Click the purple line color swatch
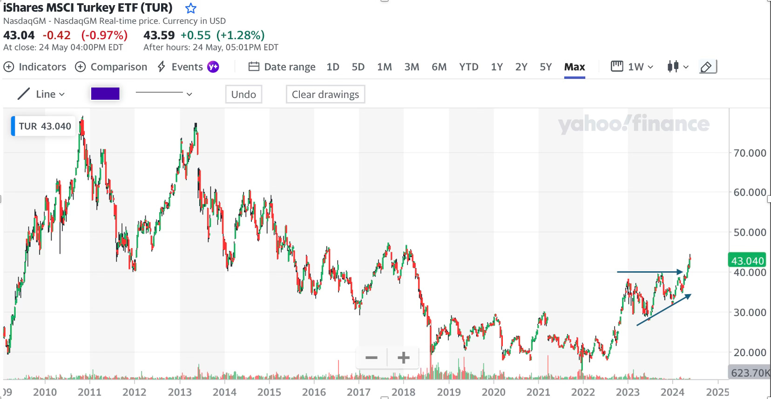 click(x=105, y=94)
